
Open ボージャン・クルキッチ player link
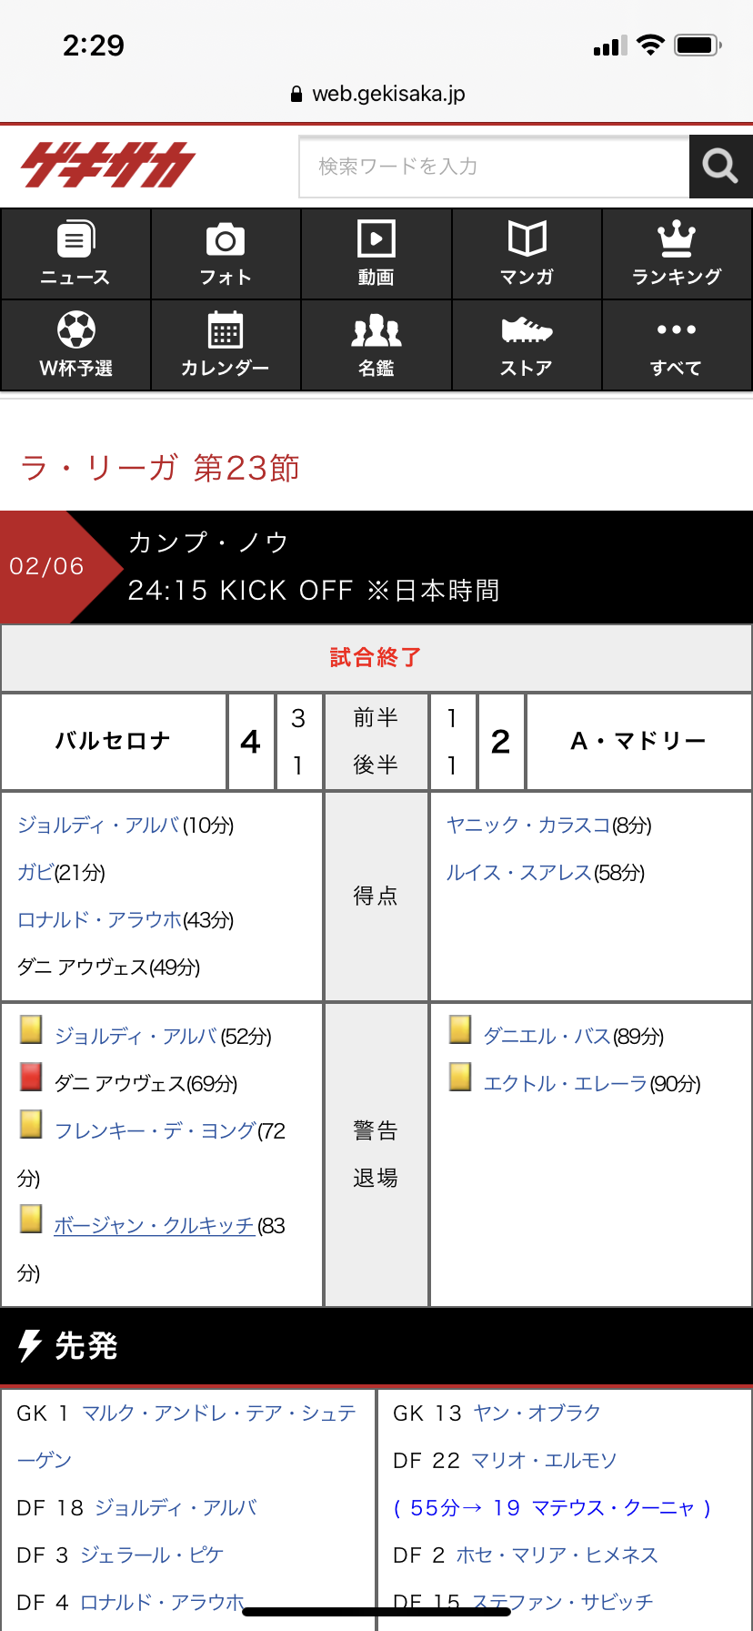click(x=154, y=1226)
